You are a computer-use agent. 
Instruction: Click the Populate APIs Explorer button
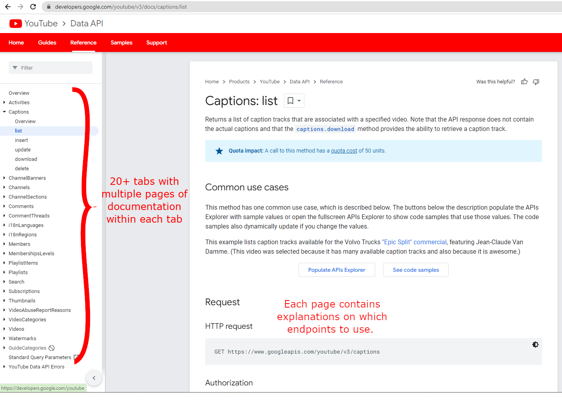[336, 270]
